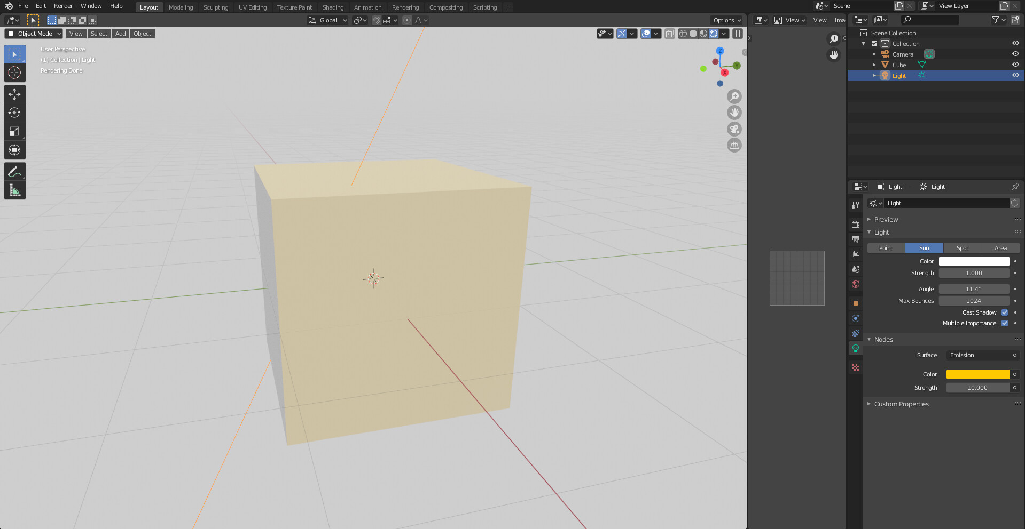
Task: Click the viewport zoom magnifier icon
Action: [x=734, y=97]
